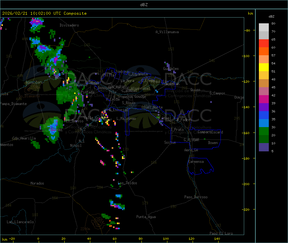
Task: Click the SAN_RAFAEL map label
Action: pyautogui.click(x=117, y=87)
